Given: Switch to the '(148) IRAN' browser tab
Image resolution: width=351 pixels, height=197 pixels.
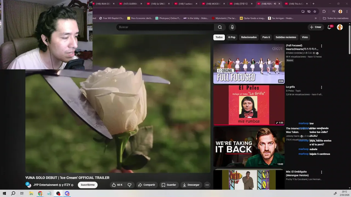Looking at the screenshot, I should click(x=103, y=4).
